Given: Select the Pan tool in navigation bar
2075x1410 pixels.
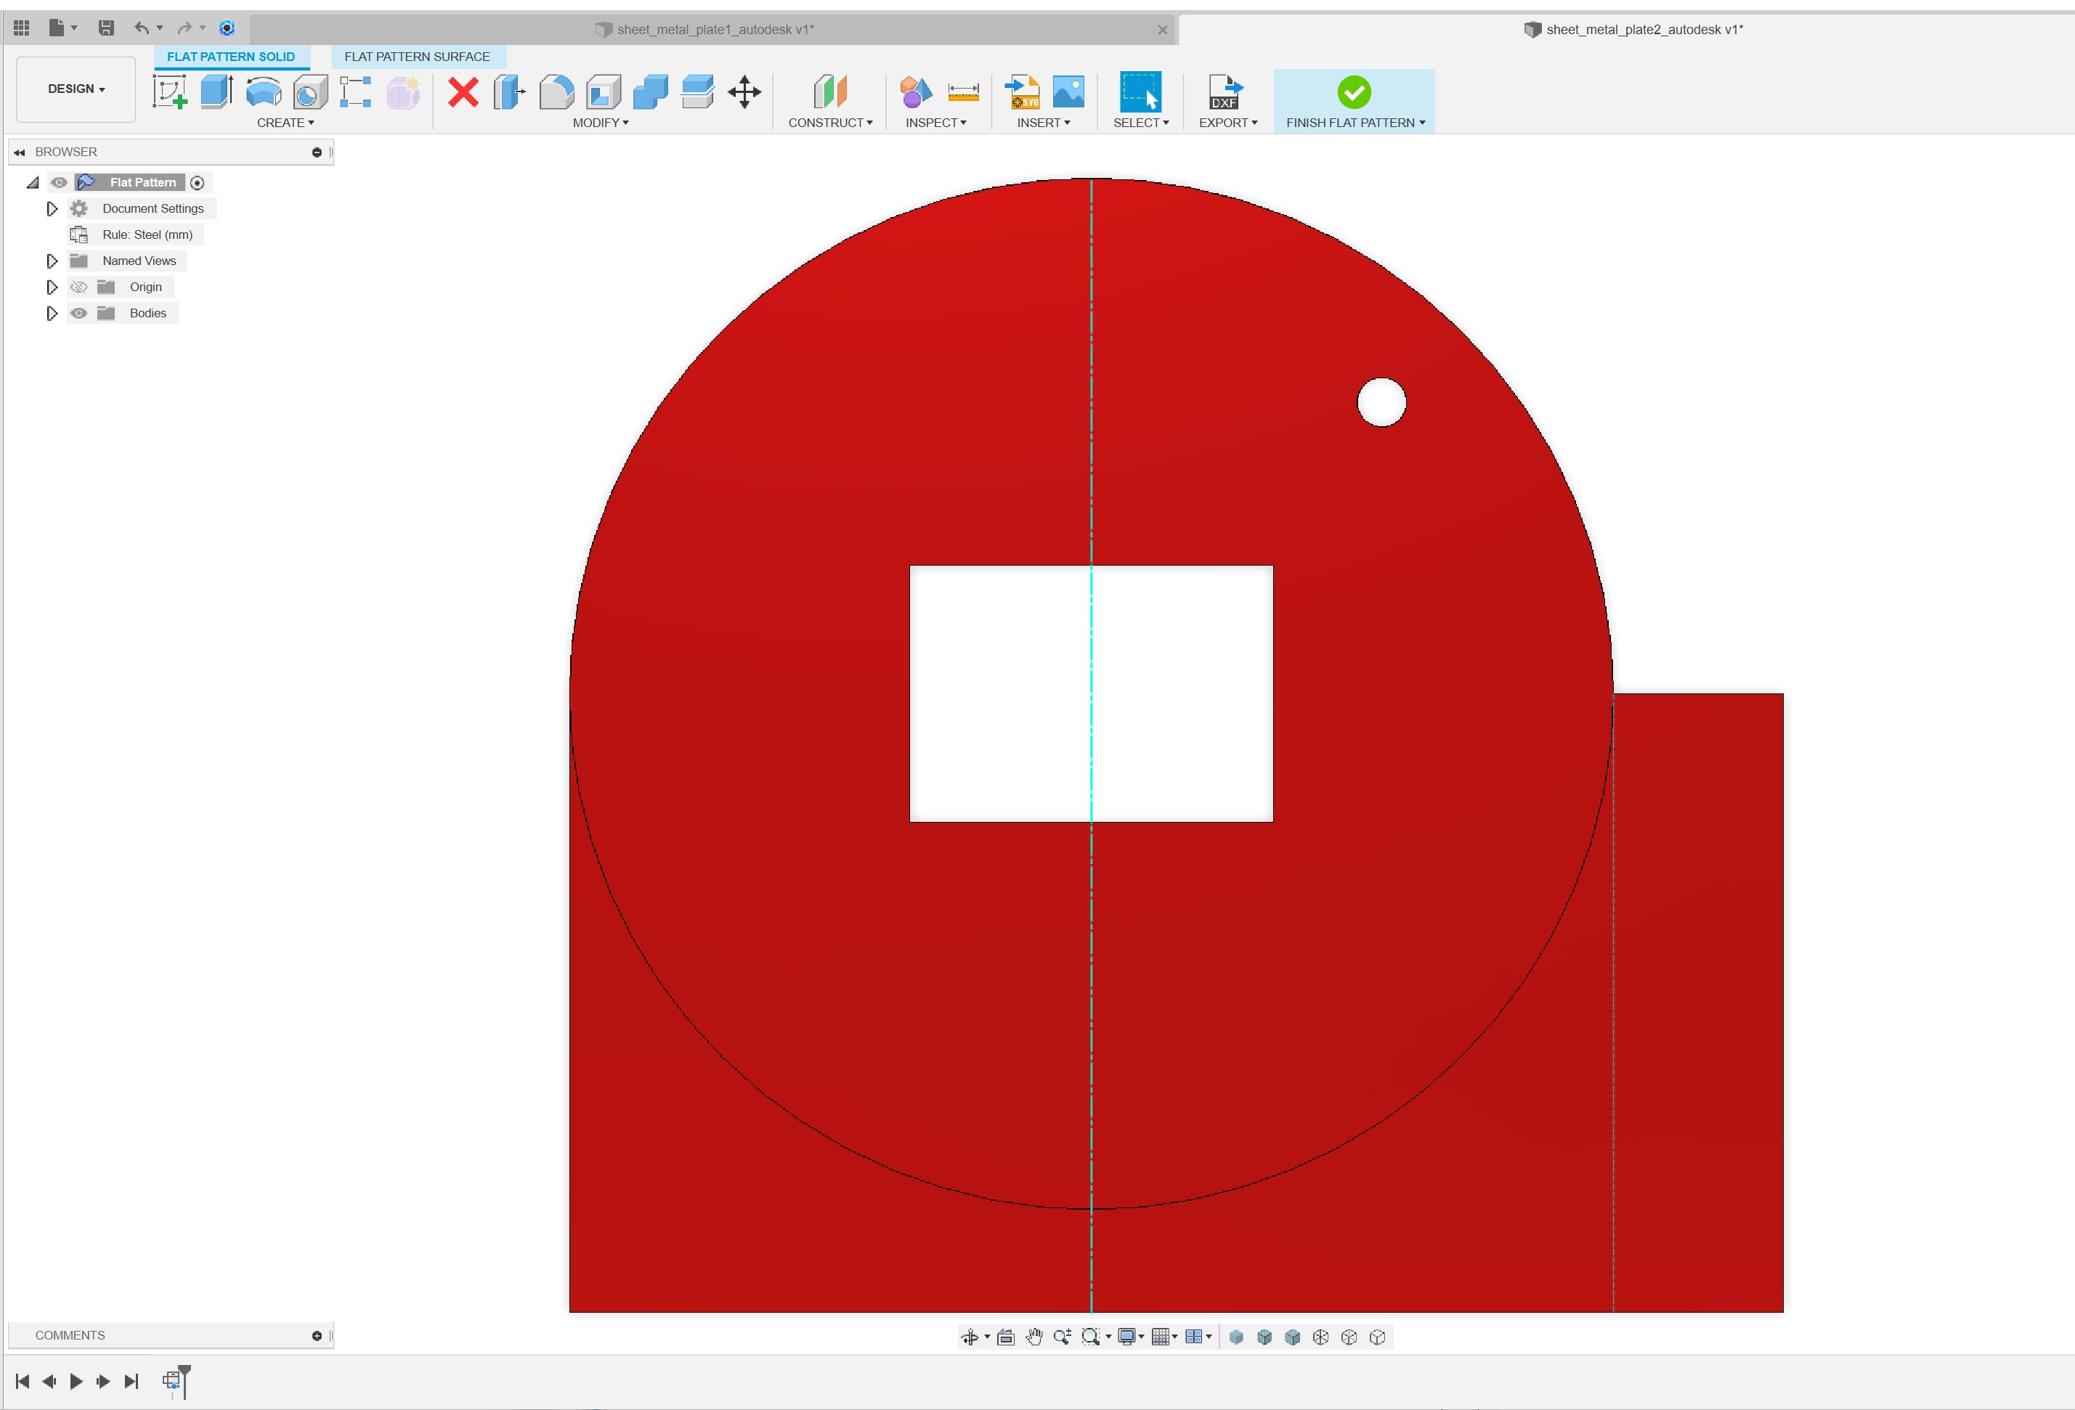Looking at the screenshot, I should [x=1034, y=1337].
